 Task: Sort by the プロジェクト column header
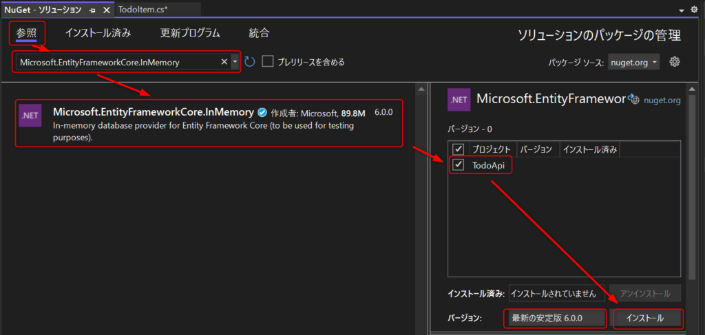493,149
